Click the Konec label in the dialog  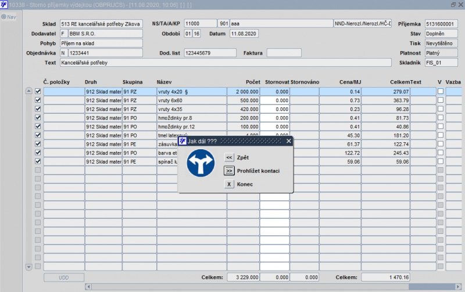pyautogui.click(x=245, y=184)
